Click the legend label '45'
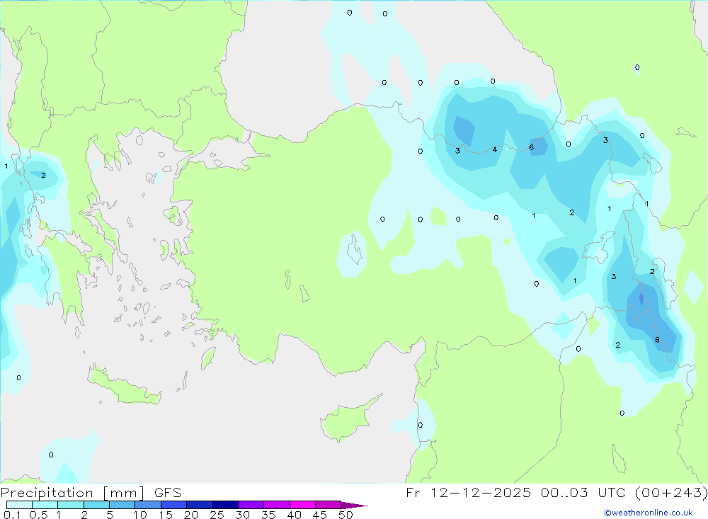The width and height of the screenshot is (708, 519). click(320, 515)
